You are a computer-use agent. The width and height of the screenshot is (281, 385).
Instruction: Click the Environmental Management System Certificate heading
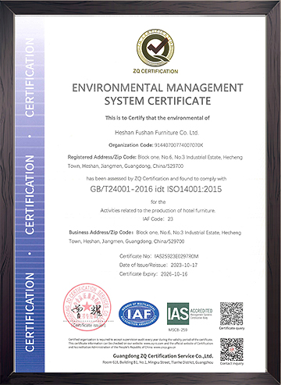pyautogui.click(x=158, y=94)
